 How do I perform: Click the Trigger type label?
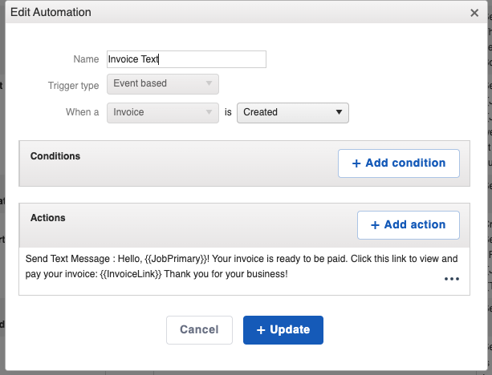coord(73,86)
